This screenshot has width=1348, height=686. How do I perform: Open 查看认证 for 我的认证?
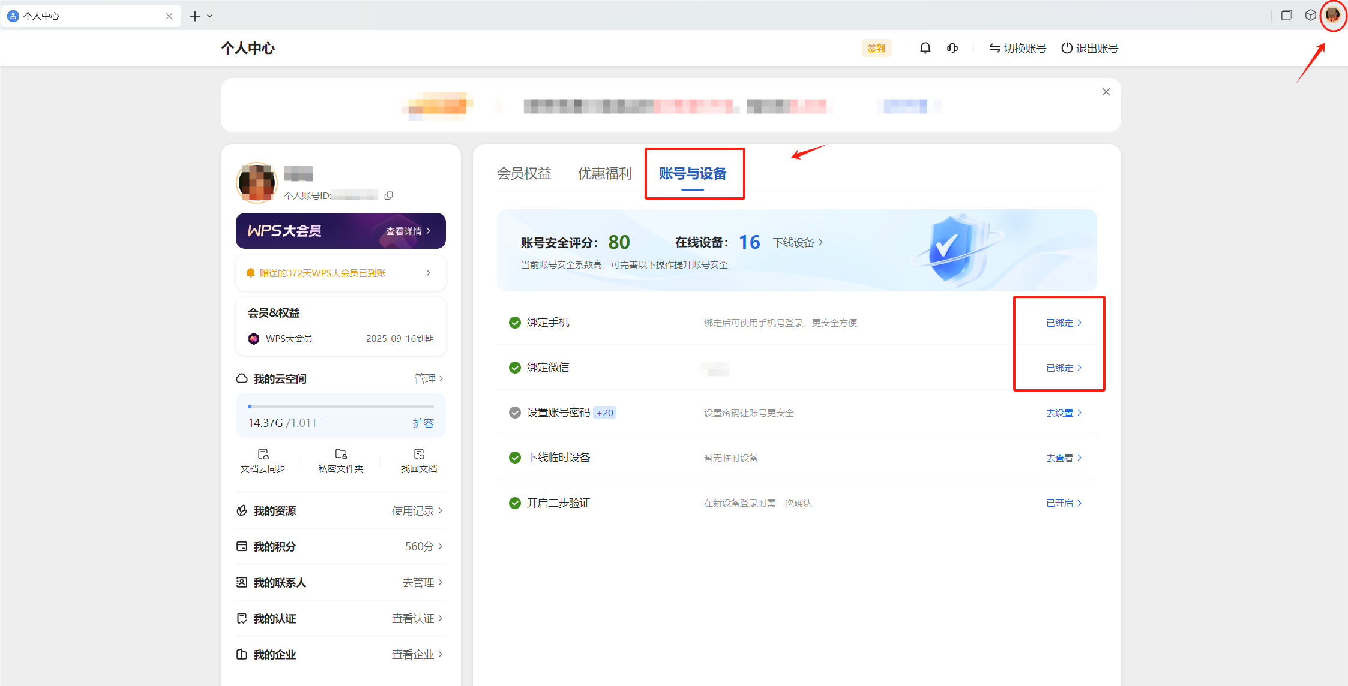[x=417, y=618]
